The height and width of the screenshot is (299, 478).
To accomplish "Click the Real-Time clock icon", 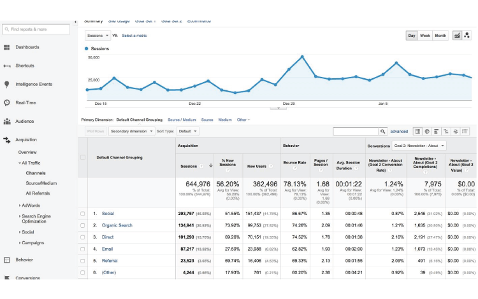I will click(7, 103).
